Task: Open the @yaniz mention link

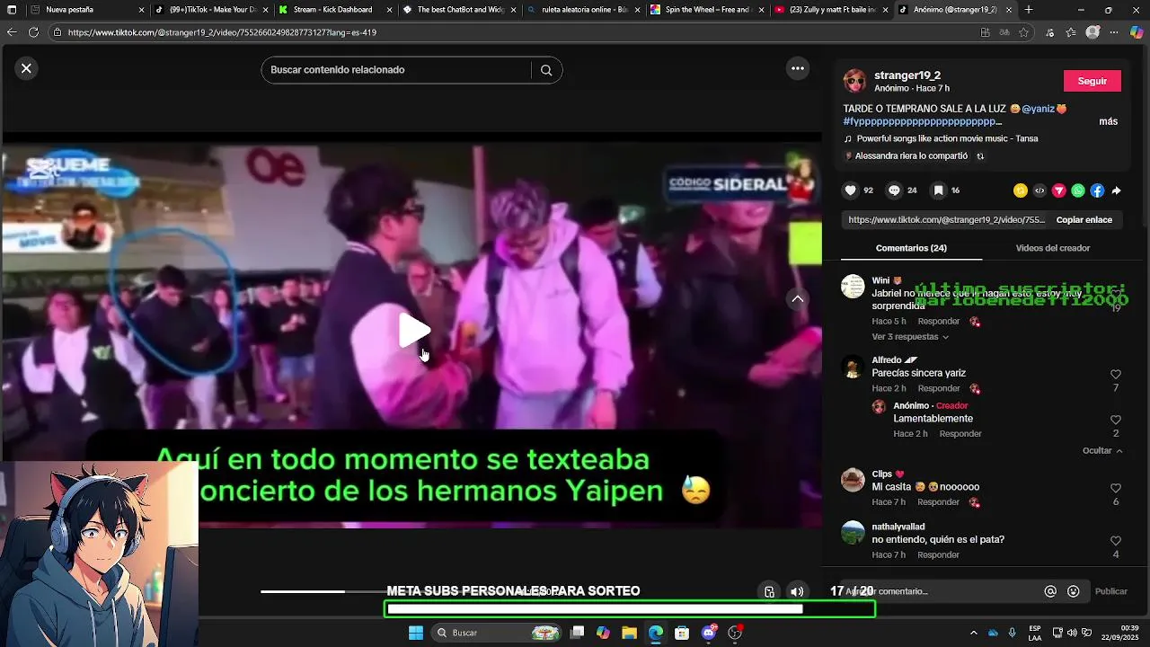Action: click(1038, 109)
